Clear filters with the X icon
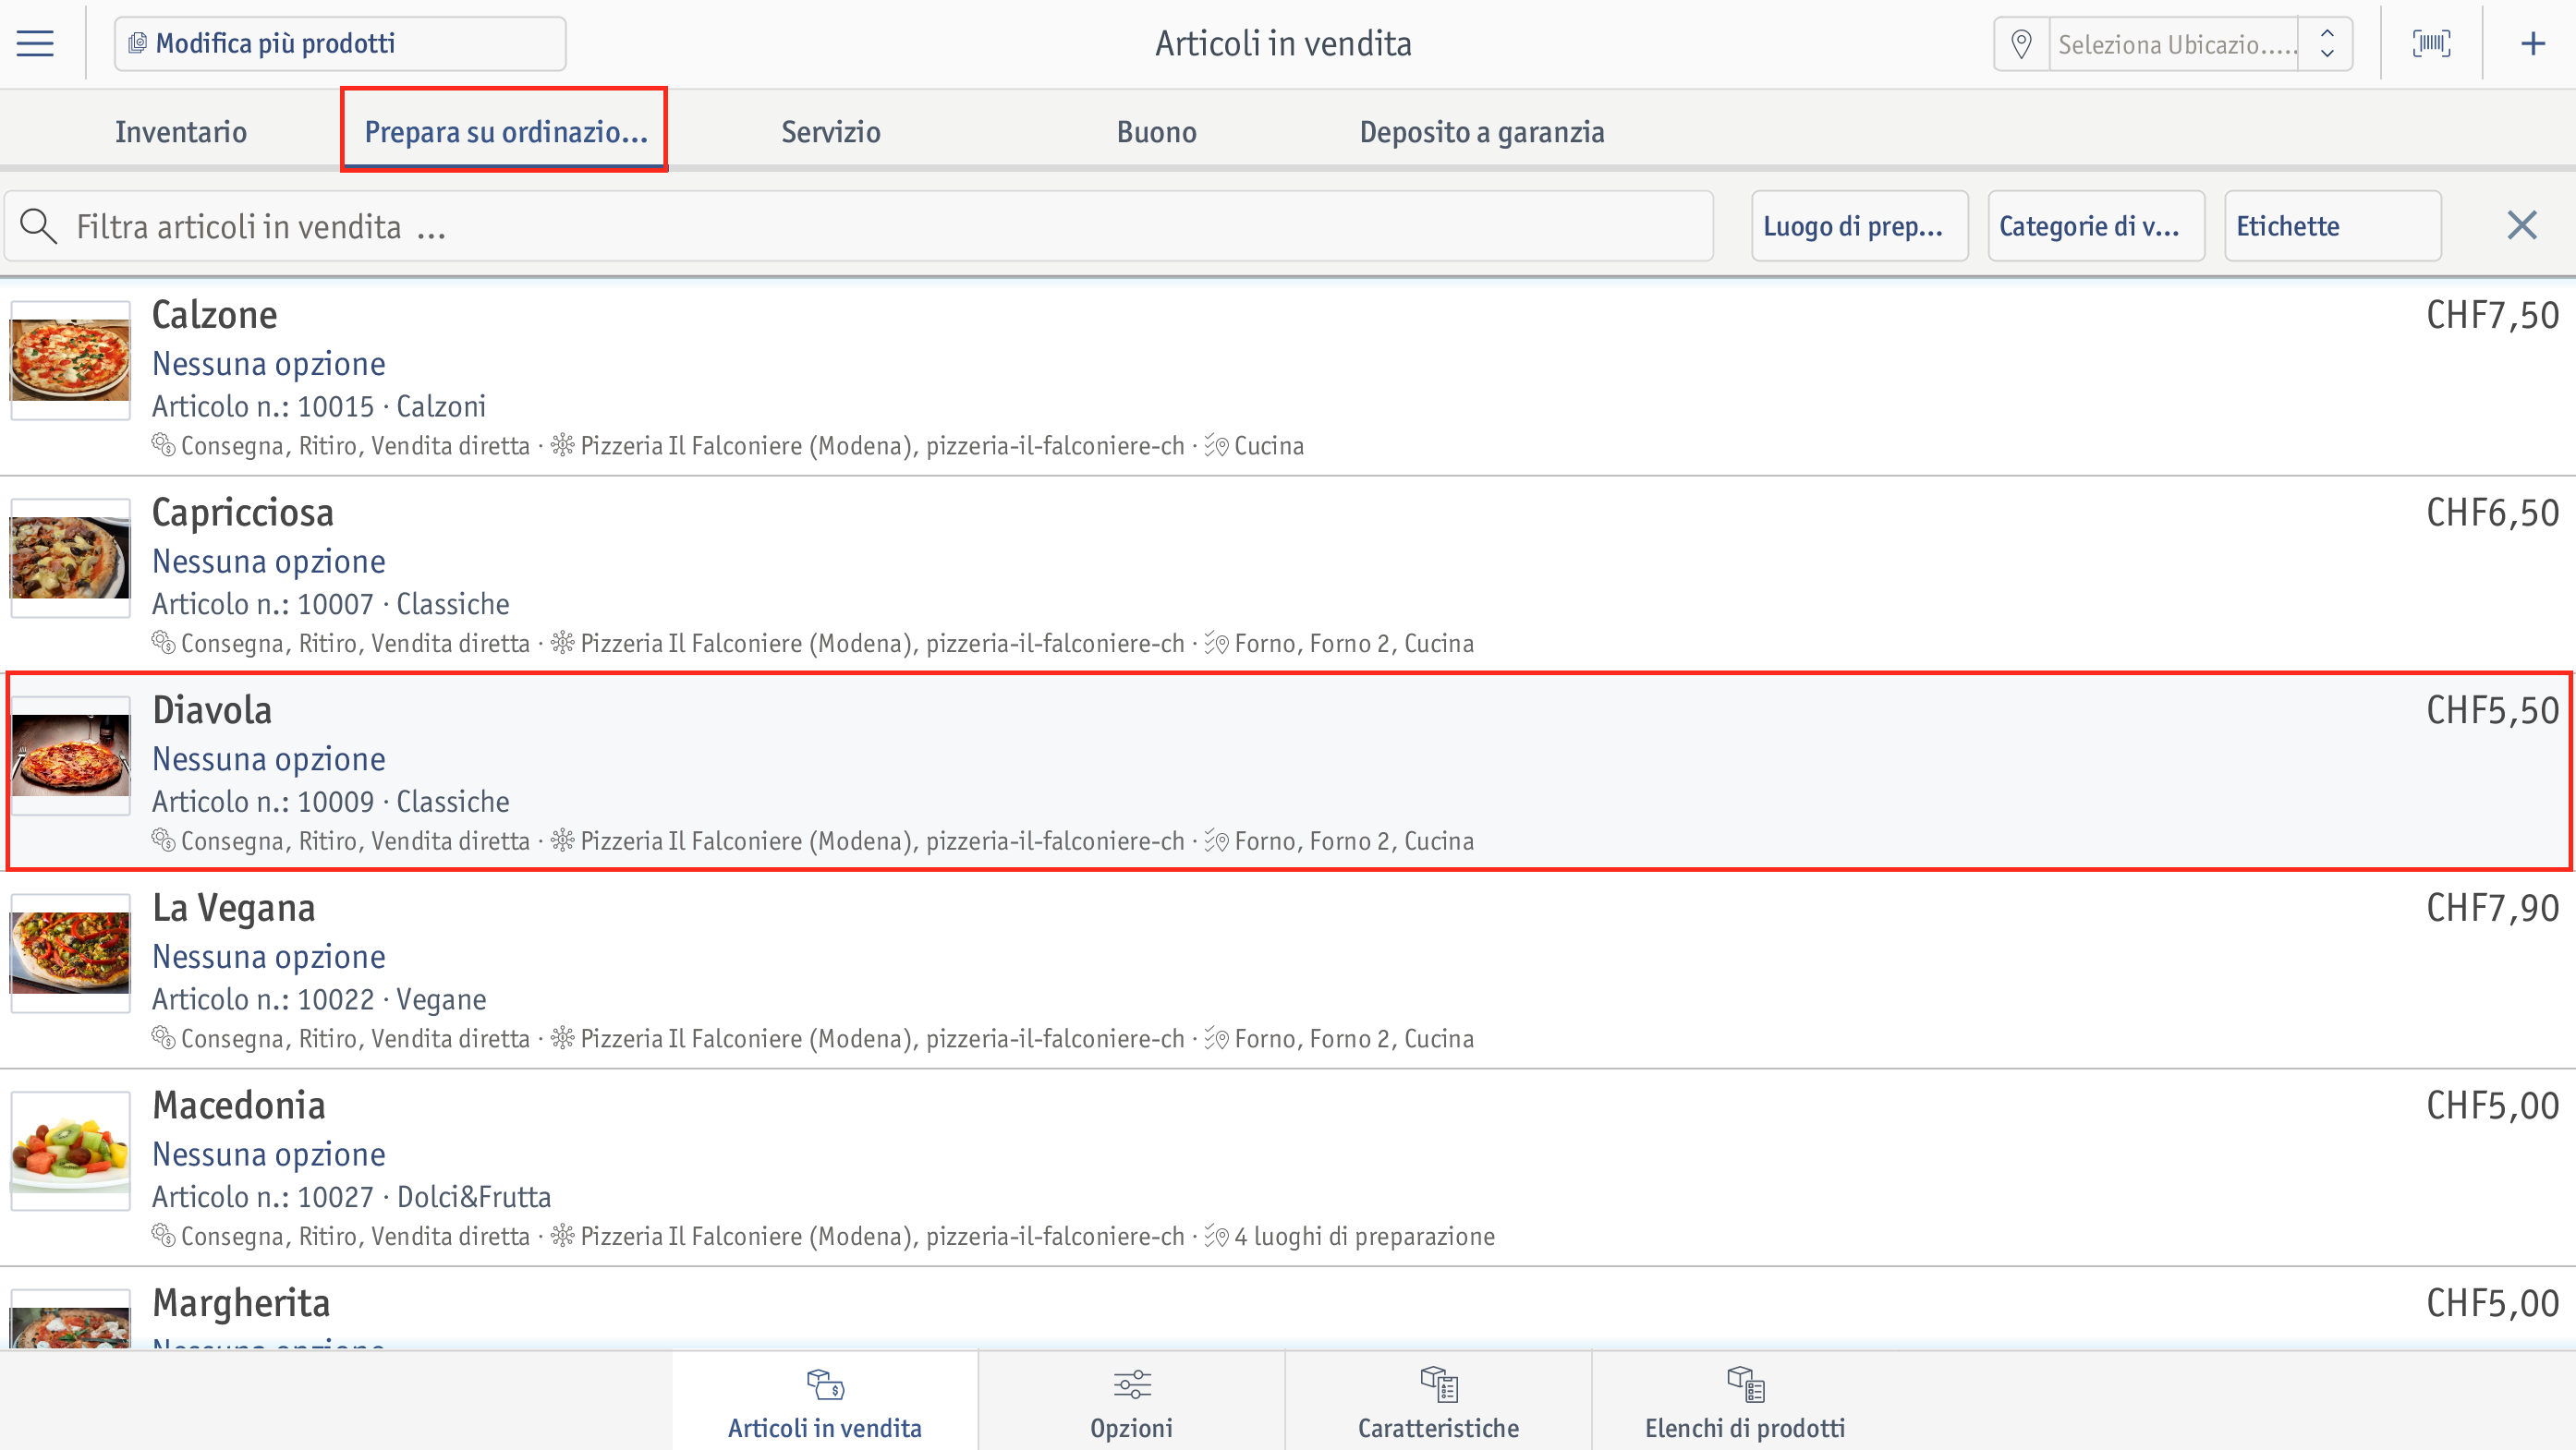2576x1450 pixels. tap(2522, 224)
